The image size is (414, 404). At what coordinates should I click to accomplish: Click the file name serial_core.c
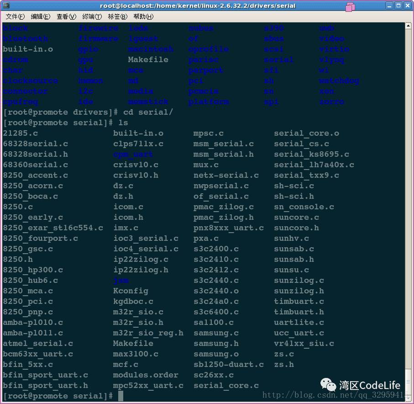tap(226, 386)
